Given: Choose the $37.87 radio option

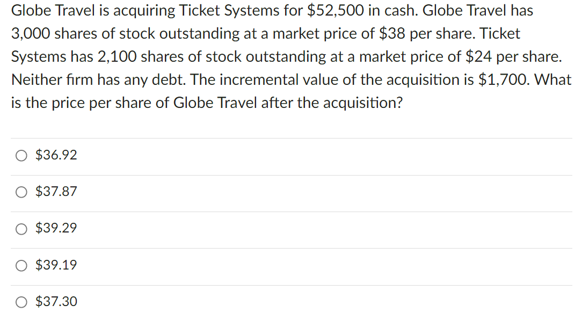Looking at the screenshot, I should point(21,192).
